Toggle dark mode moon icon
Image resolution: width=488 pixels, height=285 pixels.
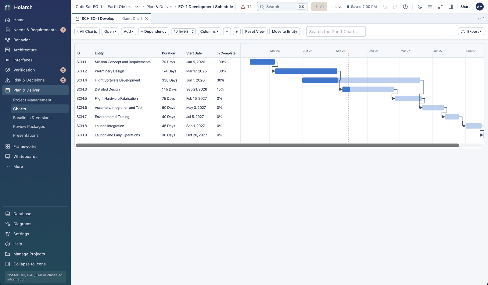coord(420,7)
